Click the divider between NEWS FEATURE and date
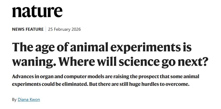Image resolution: width=221 pixels, height=109 pixels. [46, 29]
